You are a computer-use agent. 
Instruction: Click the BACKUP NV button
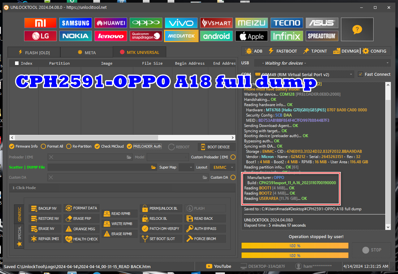45,208
